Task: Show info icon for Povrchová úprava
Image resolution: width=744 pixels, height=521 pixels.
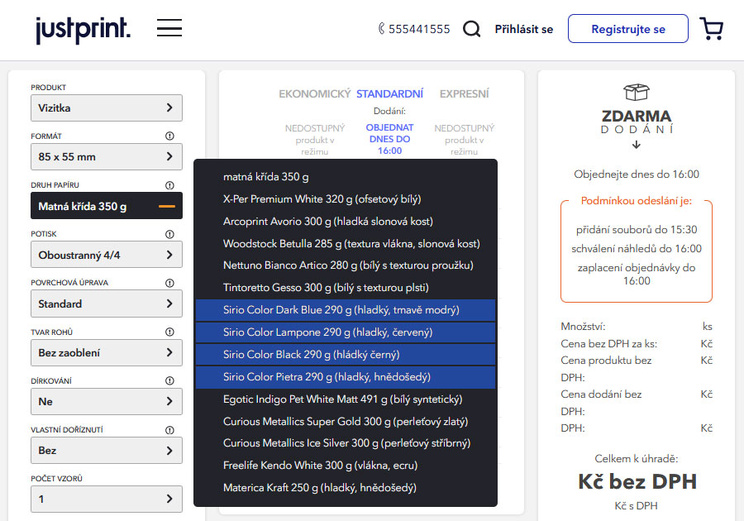Action: pyautogui.click(x=169, y=283)
